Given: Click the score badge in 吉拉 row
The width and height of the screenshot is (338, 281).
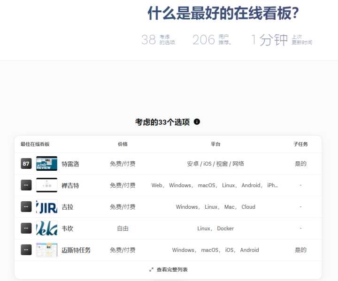Looking at the screenshot, I should point(26,207).
